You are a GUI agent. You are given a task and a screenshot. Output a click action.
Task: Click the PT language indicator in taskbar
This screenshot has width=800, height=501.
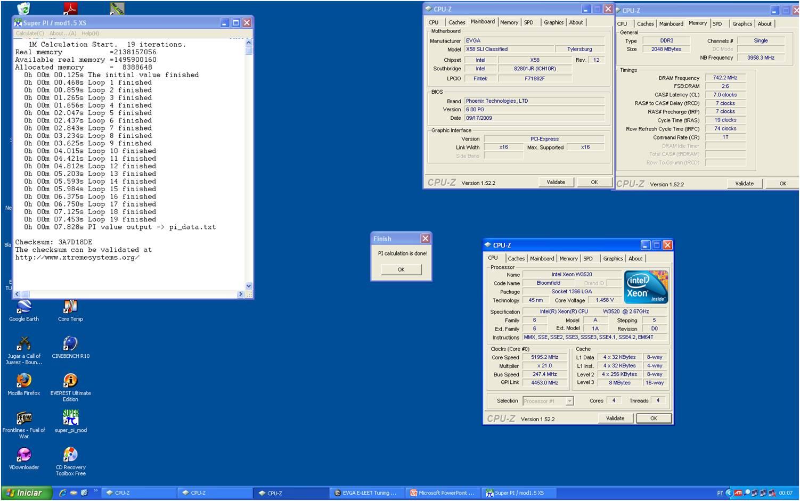720,494
